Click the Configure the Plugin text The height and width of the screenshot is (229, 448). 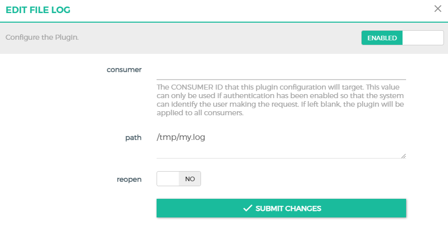tap(42, 38)
